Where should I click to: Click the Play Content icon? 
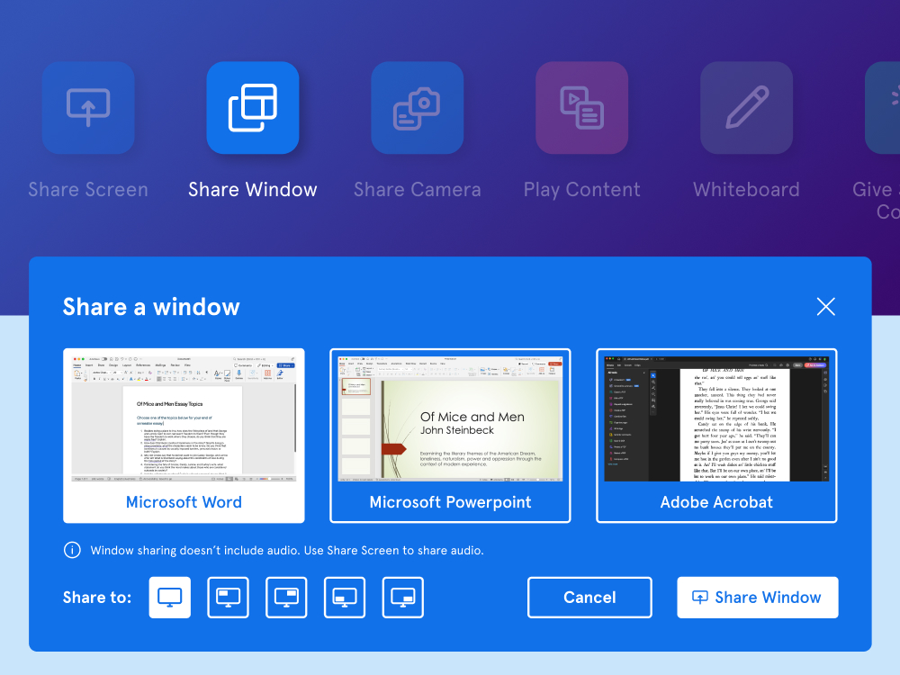pos(581,108)
